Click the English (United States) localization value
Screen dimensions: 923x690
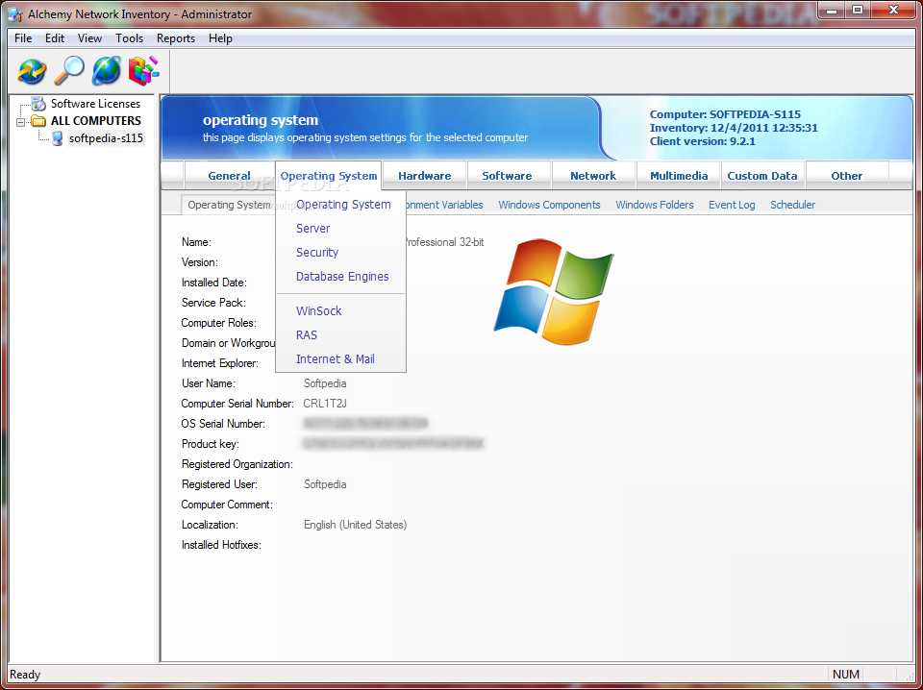pyautogui.click(x=355, y=525)
